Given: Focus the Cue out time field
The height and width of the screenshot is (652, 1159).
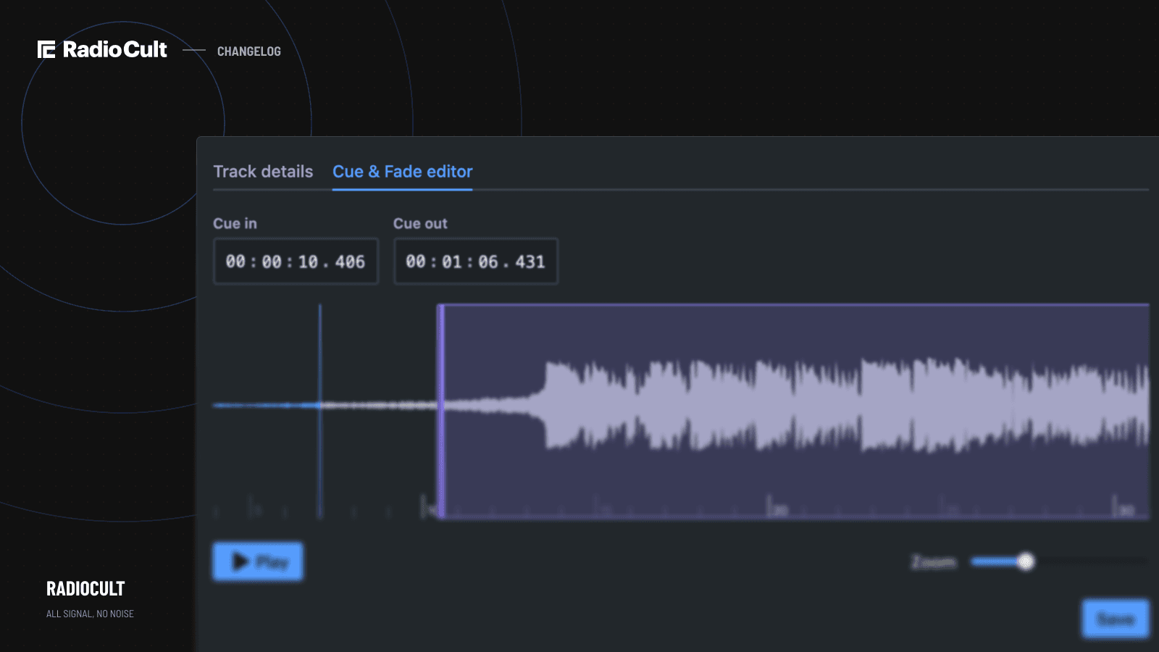Looking at the screenshot, I should click(x=476, y=262).
